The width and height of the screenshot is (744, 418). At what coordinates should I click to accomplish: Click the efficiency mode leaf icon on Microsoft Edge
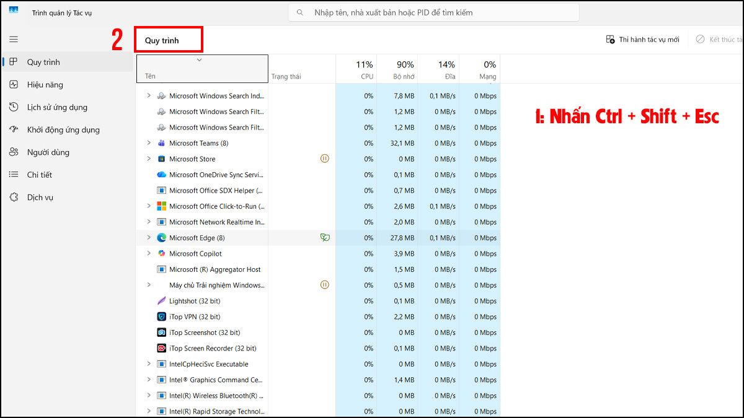[x=324, y=237]
